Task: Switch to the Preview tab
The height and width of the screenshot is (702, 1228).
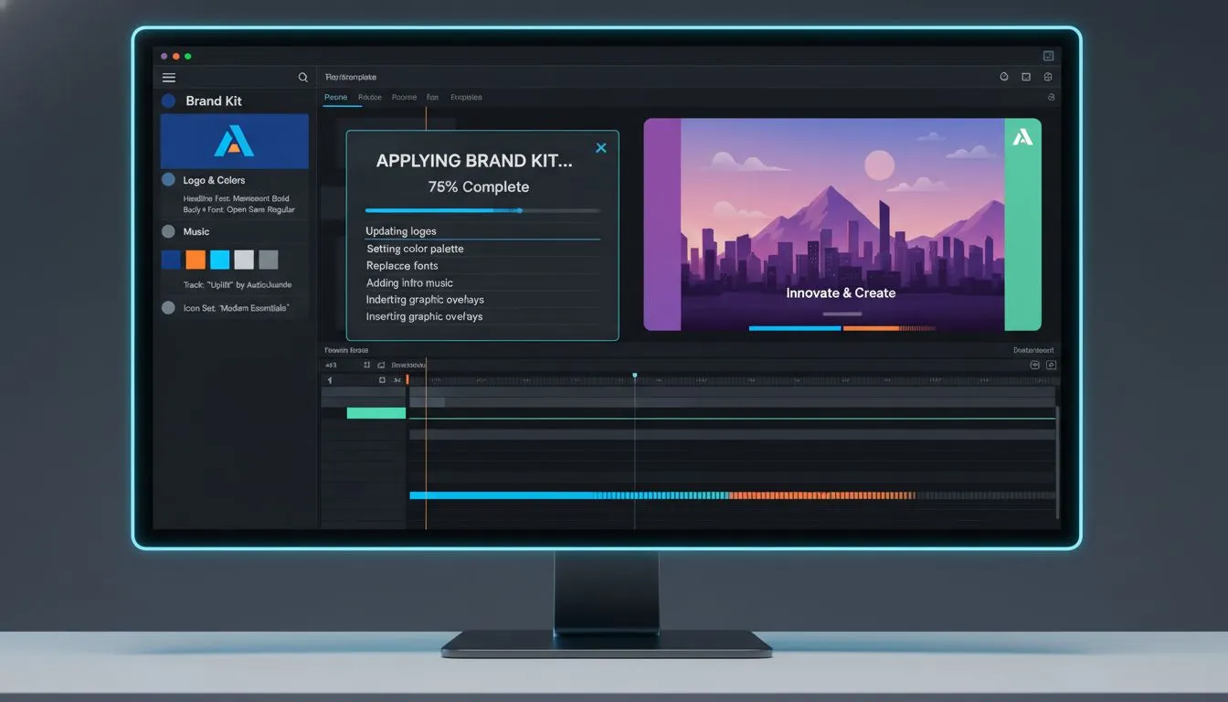Action: (335, 96)
